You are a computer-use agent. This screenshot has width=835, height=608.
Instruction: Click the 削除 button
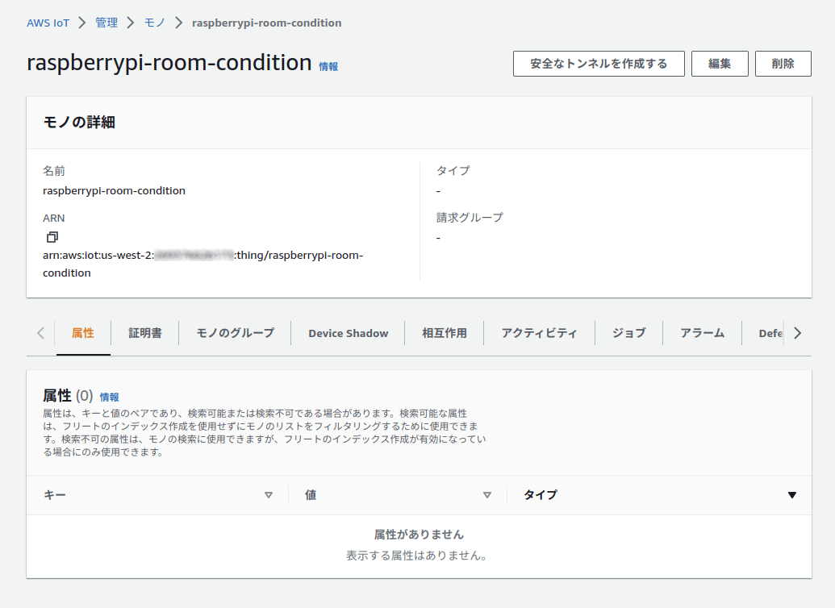pyautogui.click(x=783, y=64)
